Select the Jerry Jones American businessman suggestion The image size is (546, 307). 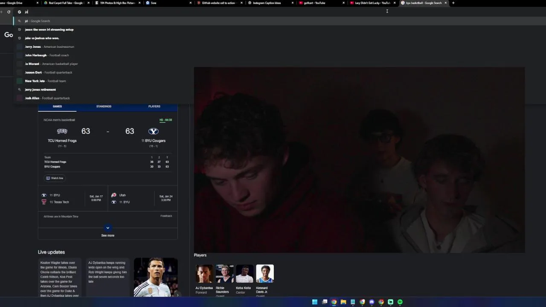tap(279, 46)
